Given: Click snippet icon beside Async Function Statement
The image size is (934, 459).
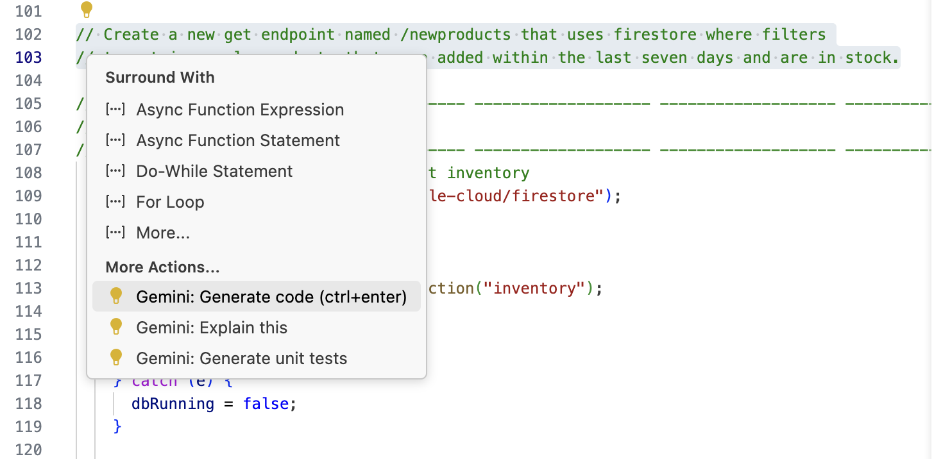Looking at the screenshot, I should [x=115, y=140].
